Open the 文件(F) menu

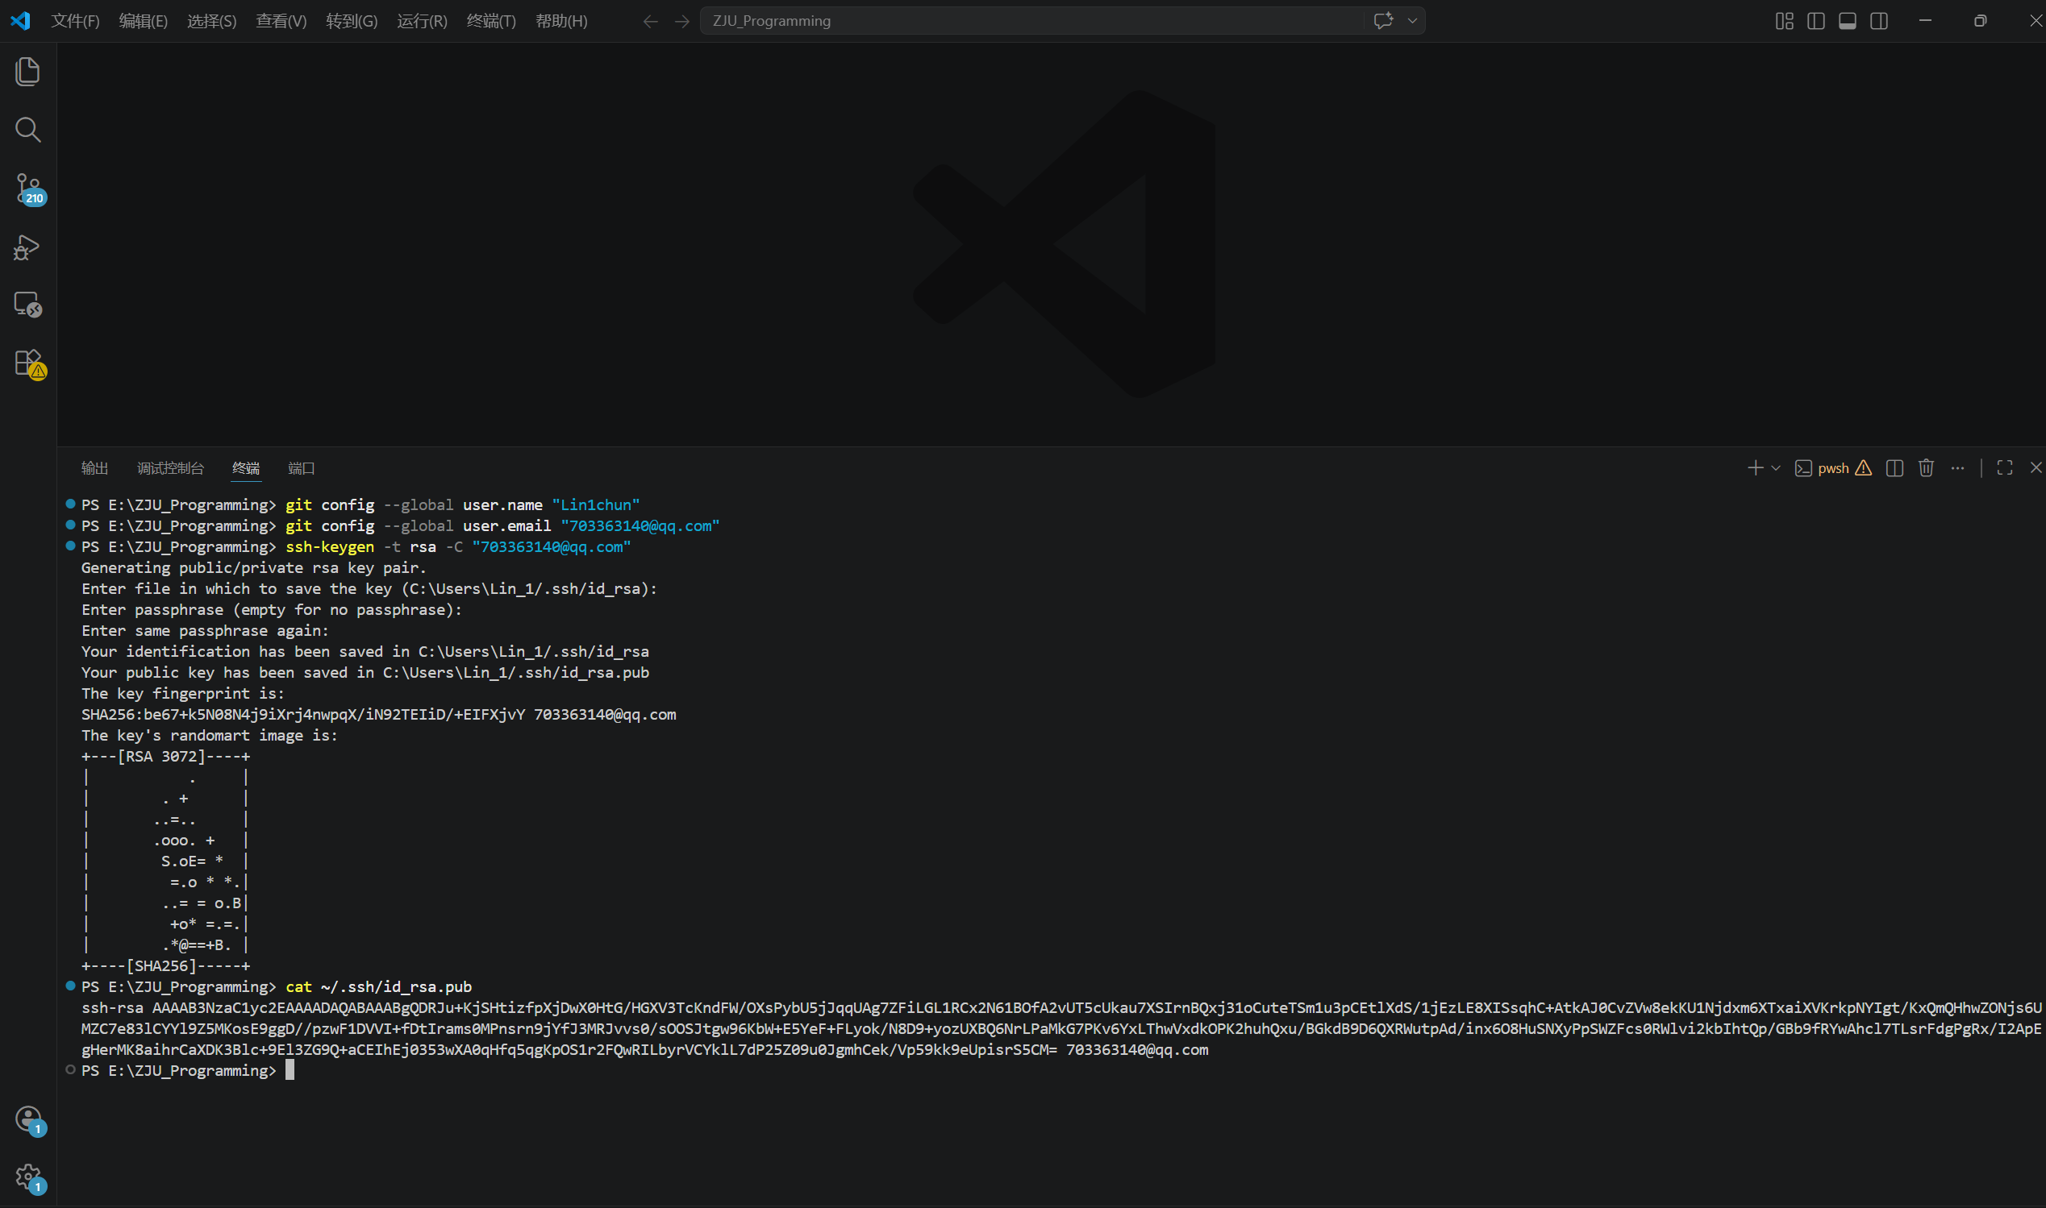pos(75,21)
